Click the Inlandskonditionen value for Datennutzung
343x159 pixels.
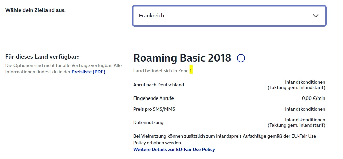(x=305, y=120)
